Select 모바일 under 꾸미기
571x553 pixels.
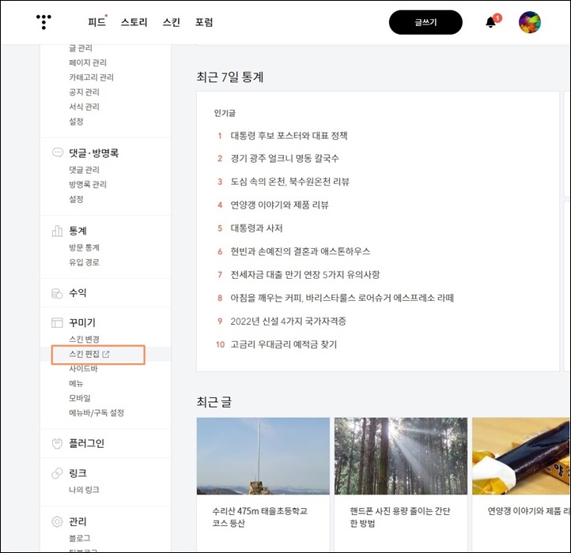80,398
